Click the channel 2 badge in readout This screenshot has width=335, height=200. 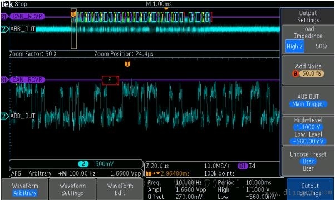click(83, 164)
